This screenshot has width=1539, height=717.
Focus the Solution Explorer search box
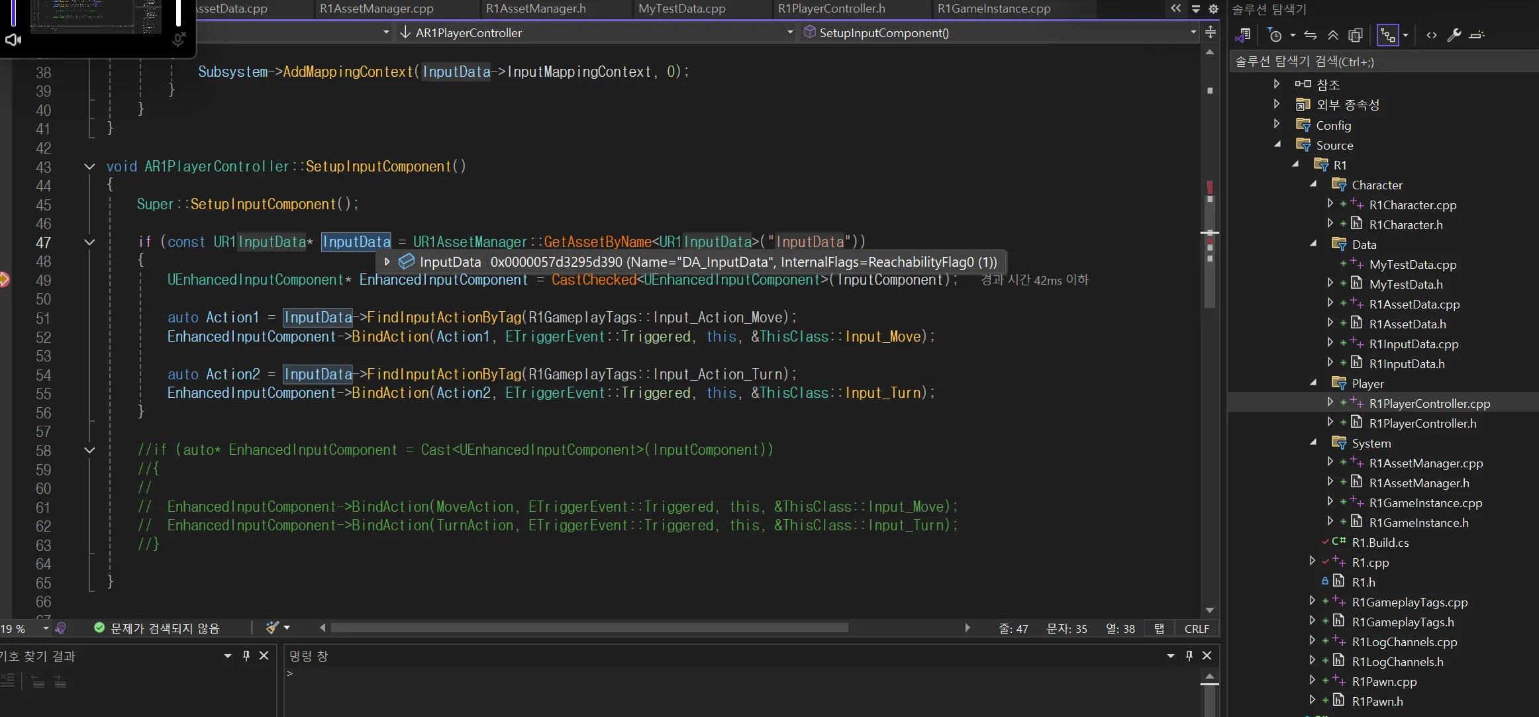(x=1384, y=62)
